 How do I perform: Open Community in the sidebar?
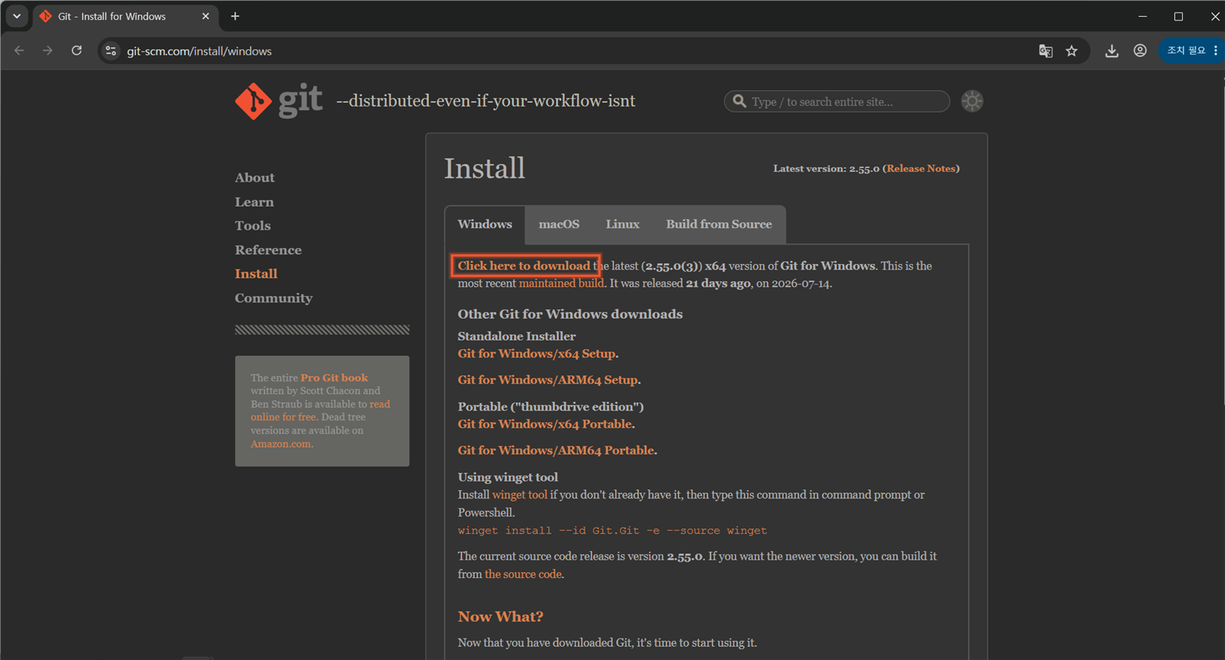point(273,299)
